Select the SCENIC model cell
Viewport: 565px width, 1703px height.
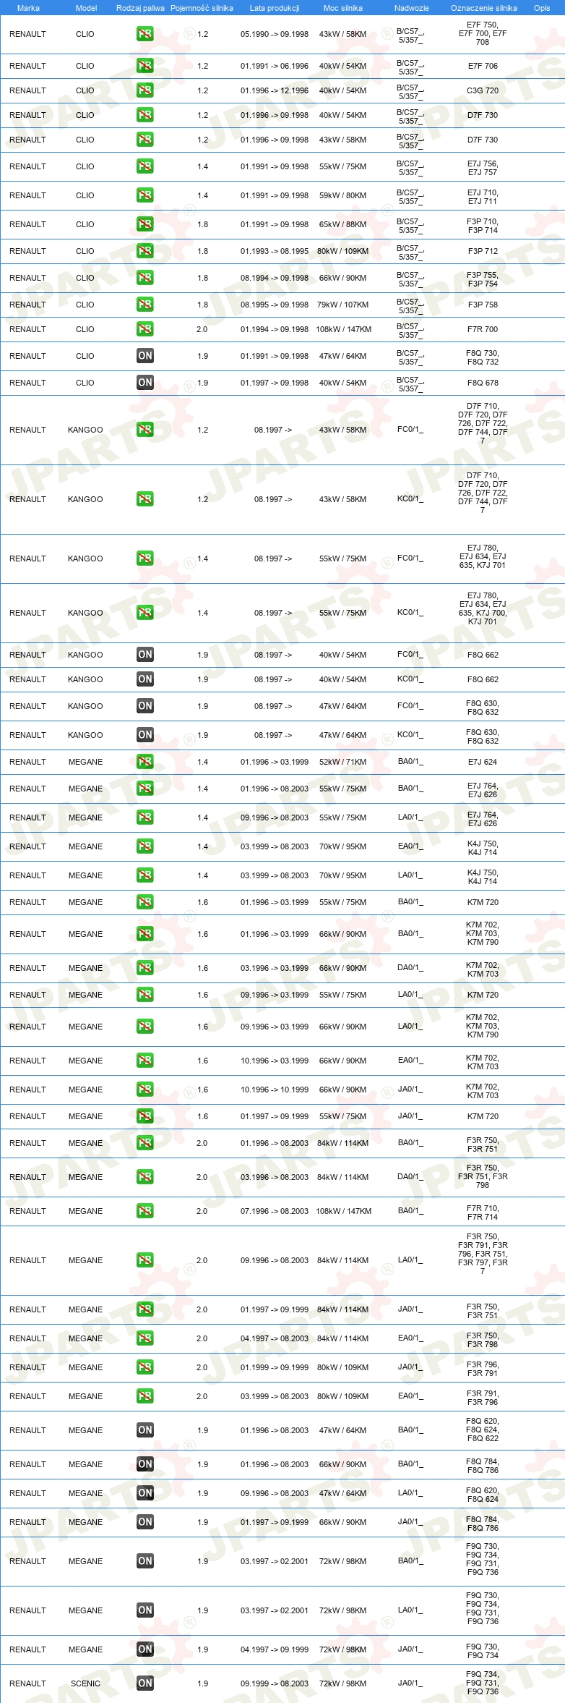[x=85, y=1683]
